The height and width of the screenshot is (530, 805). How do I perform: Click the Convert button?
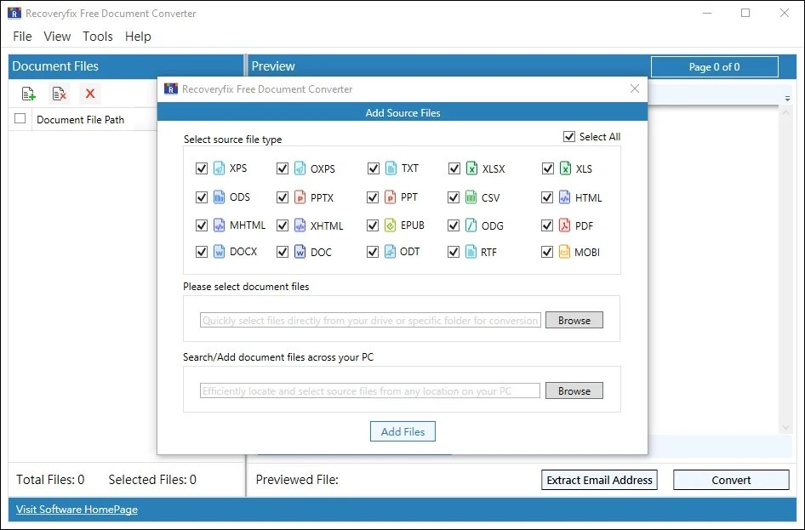pyautogui.click(x=731, y=480)
